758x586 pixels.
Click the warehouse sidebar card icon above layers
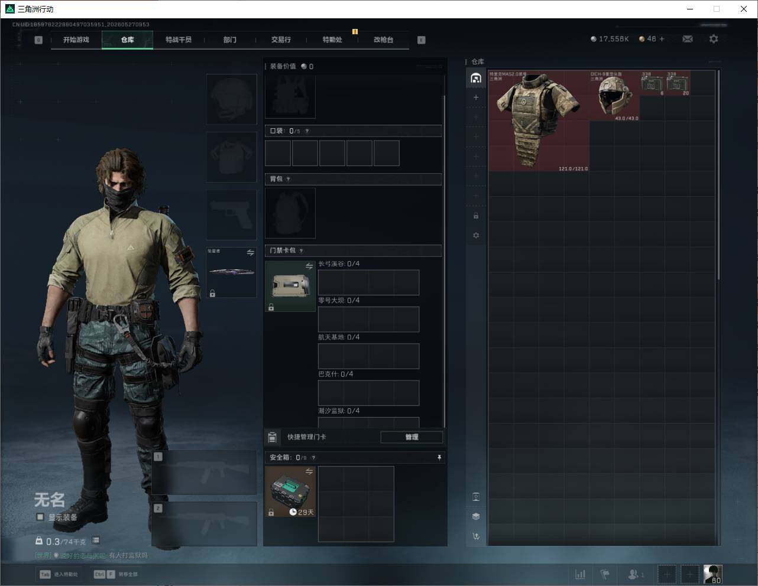point(476,497)
